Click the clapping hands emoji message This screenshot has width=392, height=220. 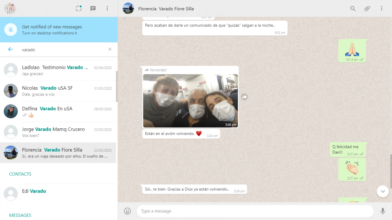(352, 169)
